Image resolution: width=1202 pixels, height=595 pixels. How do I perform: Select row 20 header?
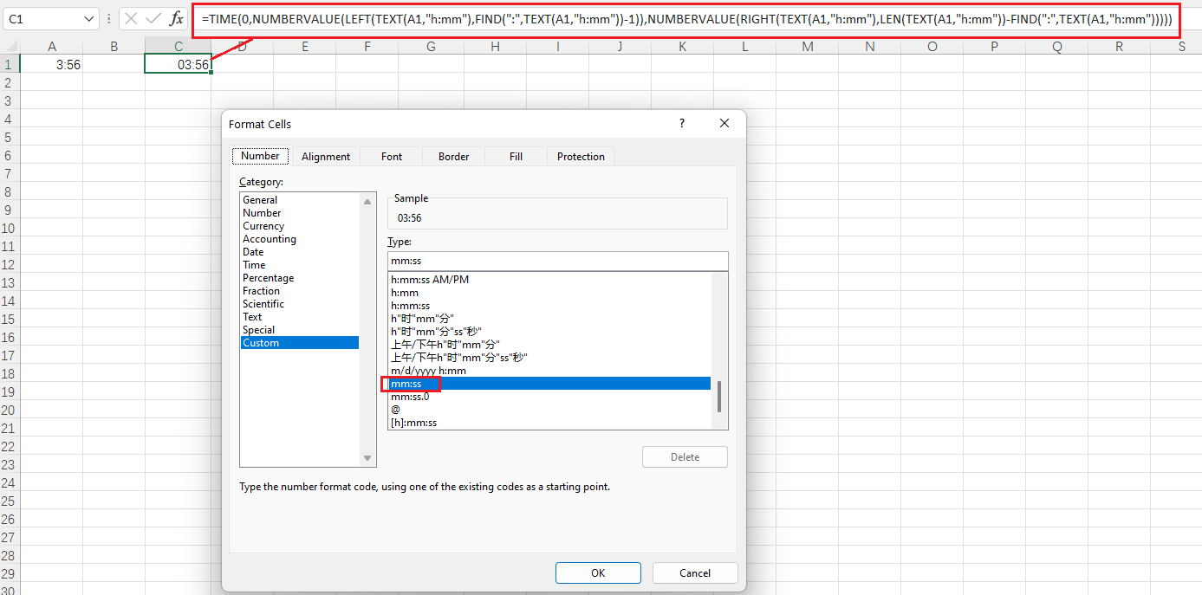[10, 410]
